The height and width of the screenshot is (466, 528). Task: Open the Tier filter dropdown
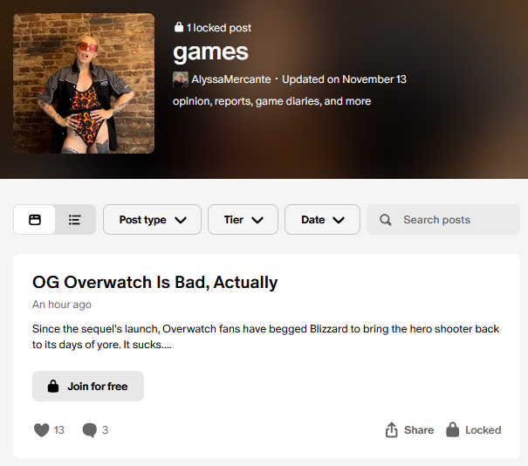click(x=243, y=220)
